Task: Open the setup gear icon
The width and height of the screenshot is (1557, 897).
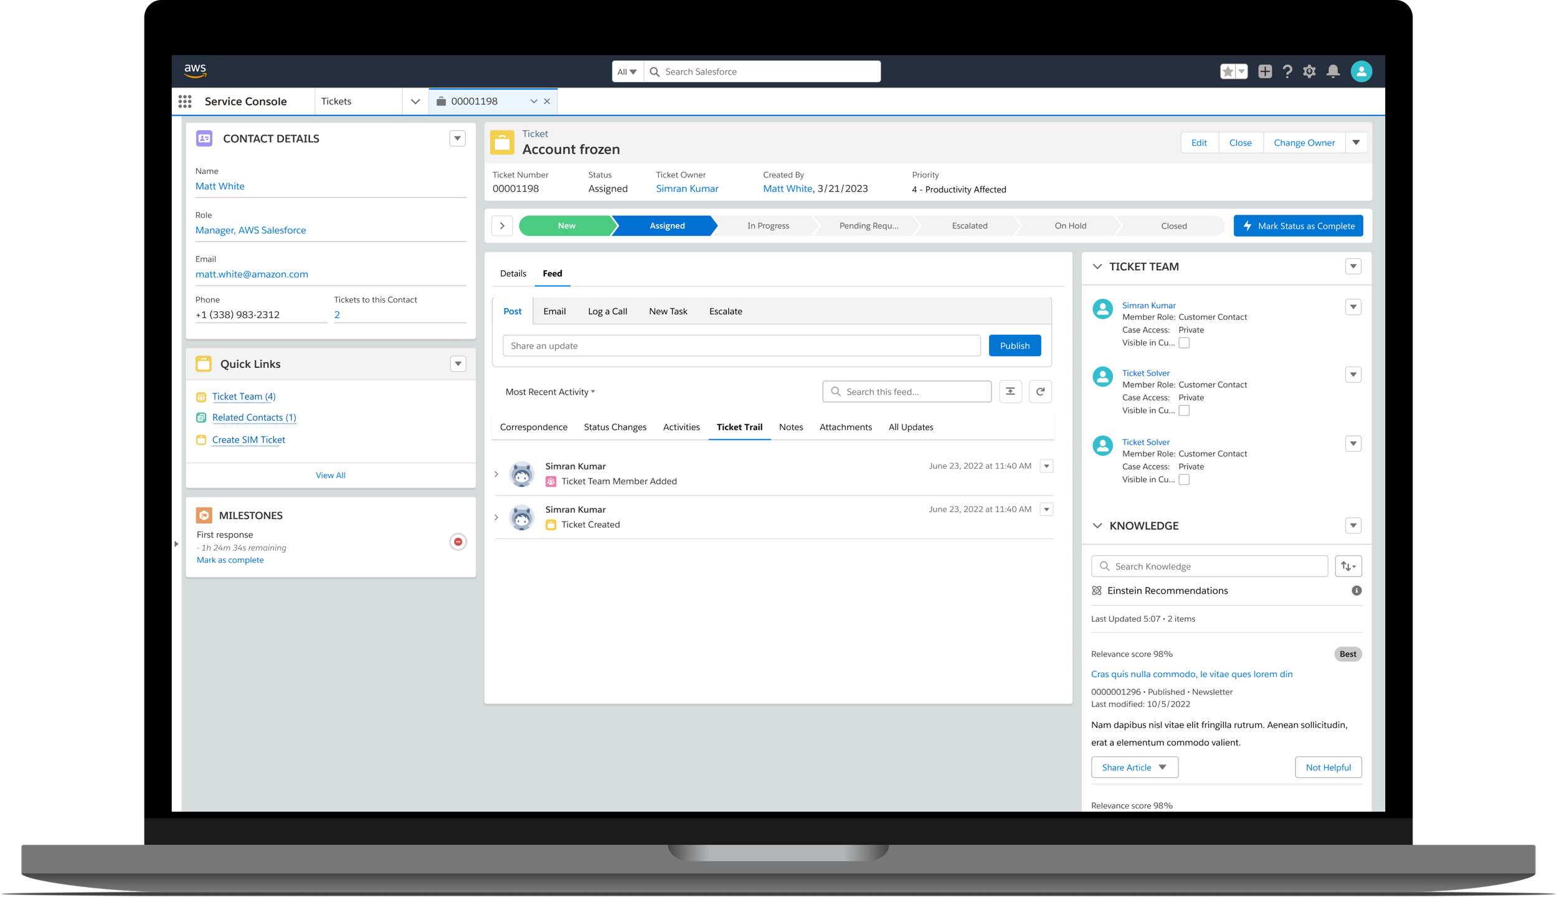Action: (1309, 72)
